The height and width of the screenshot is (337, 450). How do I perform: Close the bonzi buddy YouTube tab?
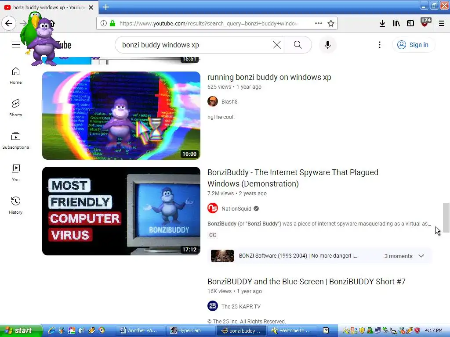click(x=91, y=7)
